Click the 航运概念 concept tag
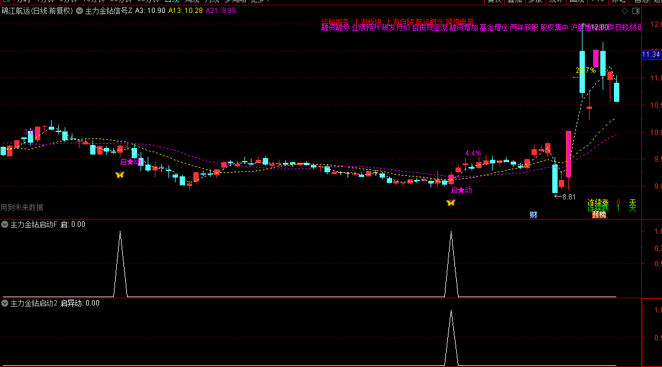The height and width of the screenshot is (367, 662). click(430, 21)
